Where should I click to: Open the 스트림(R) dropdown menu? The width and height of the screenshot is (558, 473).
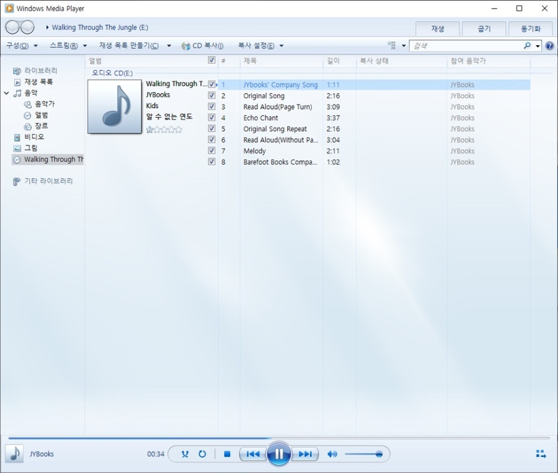coord(68,45)
